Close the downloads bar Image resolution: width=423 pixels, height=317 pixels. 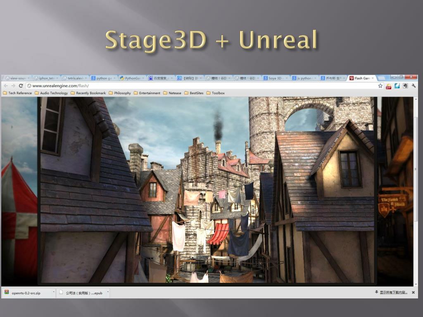[413, 293]
